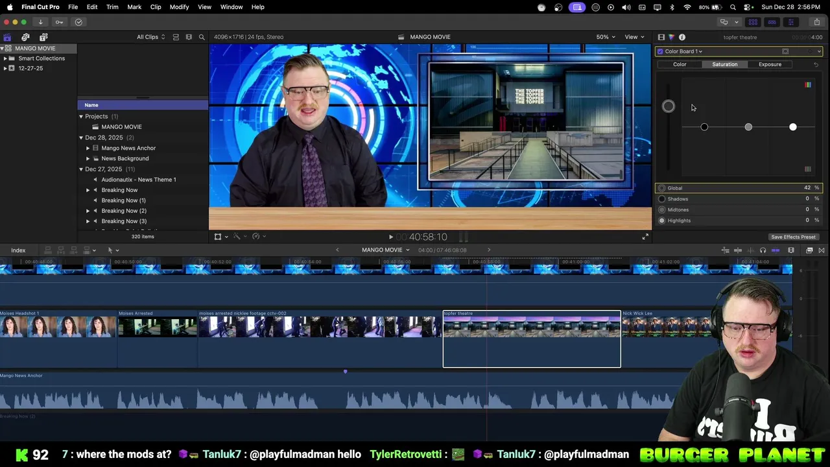Select the Shadows saturation control
Screen dimensions: 830x467
coord(739,199)
